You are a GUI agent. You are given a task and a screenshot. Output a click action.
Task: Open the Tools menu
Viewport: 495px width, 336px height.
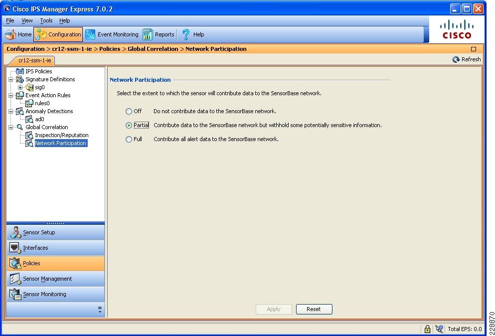[46, 20]
